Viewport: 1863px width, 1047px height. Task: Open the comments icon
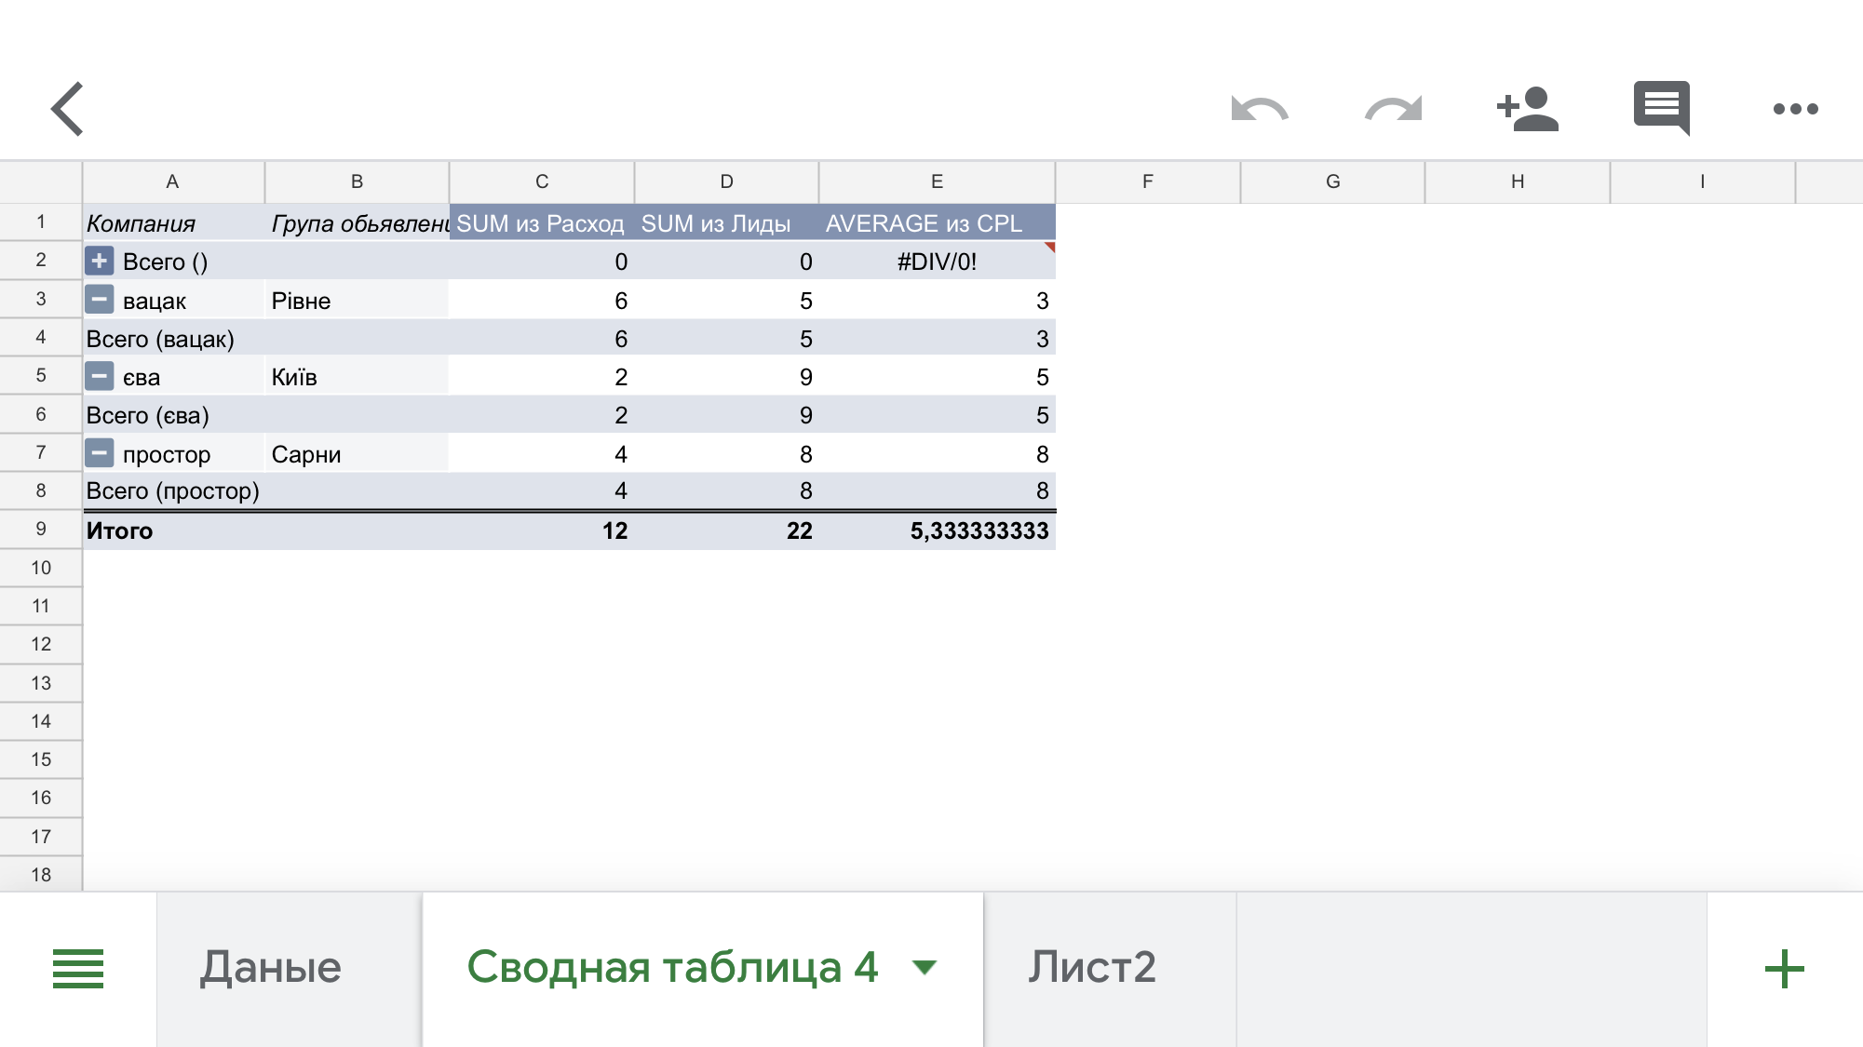[x=1662, y=108]
